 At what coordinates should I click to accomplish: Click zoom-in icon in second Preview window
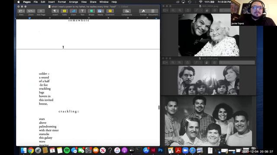click(x=180, y=62)
